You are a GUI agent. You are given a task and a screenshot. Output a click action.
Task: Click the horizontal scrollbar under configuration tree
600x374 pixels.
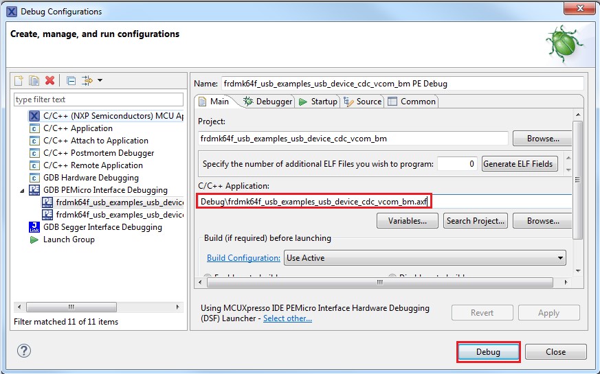tap(71, 307)
